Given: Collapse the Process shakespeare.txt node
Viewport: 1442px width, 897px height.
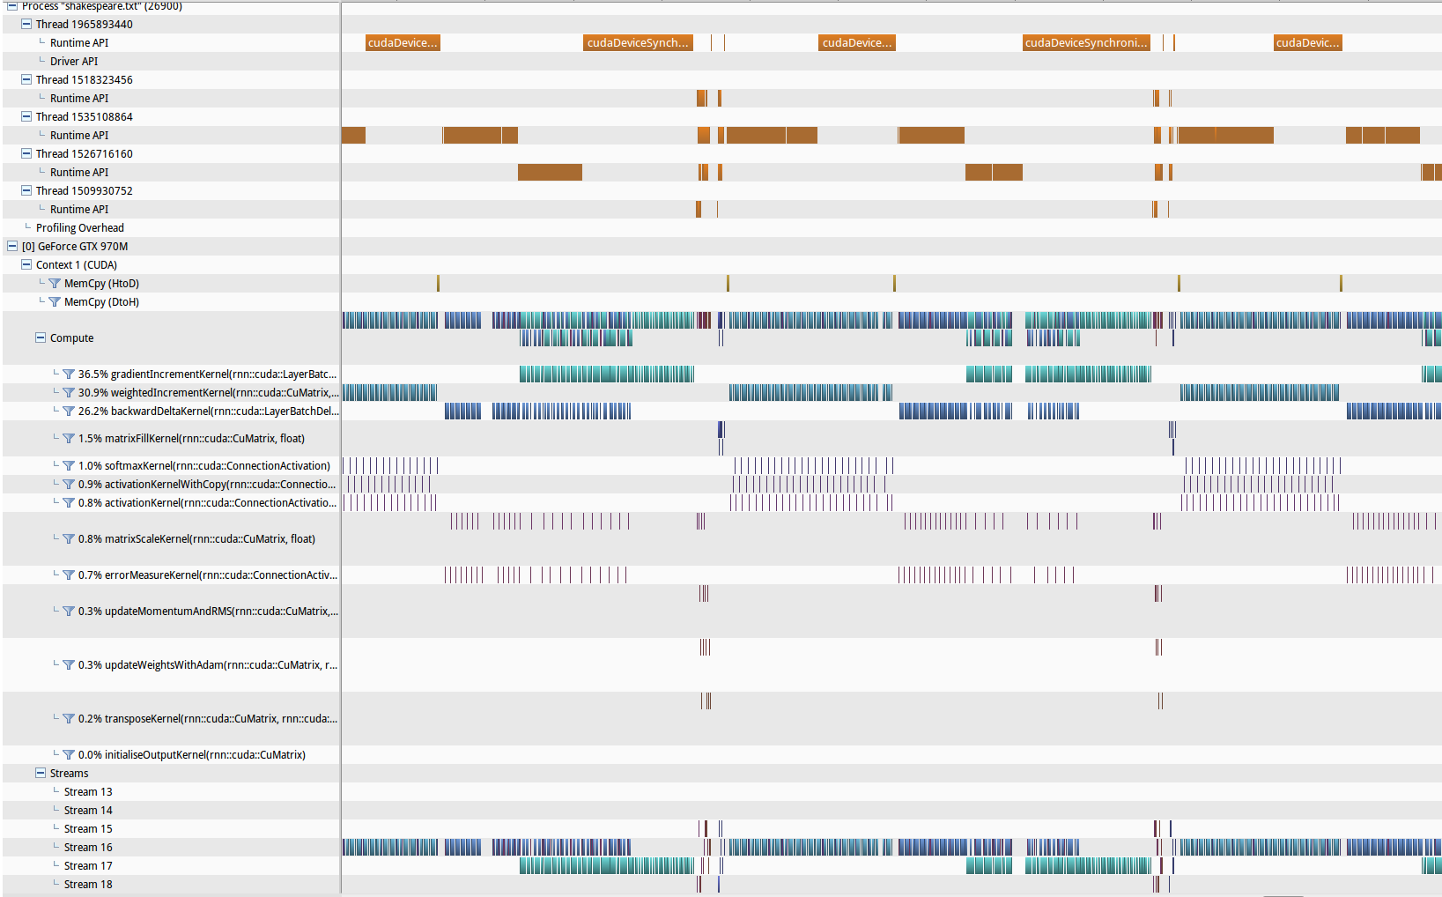Looking at the screenshot, I should coord(12,5).
